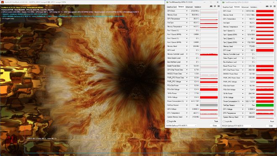Expand the PerfCap Reason dropdown in the right window
This screenshot has width=277, height=156.
coord(243,105)
